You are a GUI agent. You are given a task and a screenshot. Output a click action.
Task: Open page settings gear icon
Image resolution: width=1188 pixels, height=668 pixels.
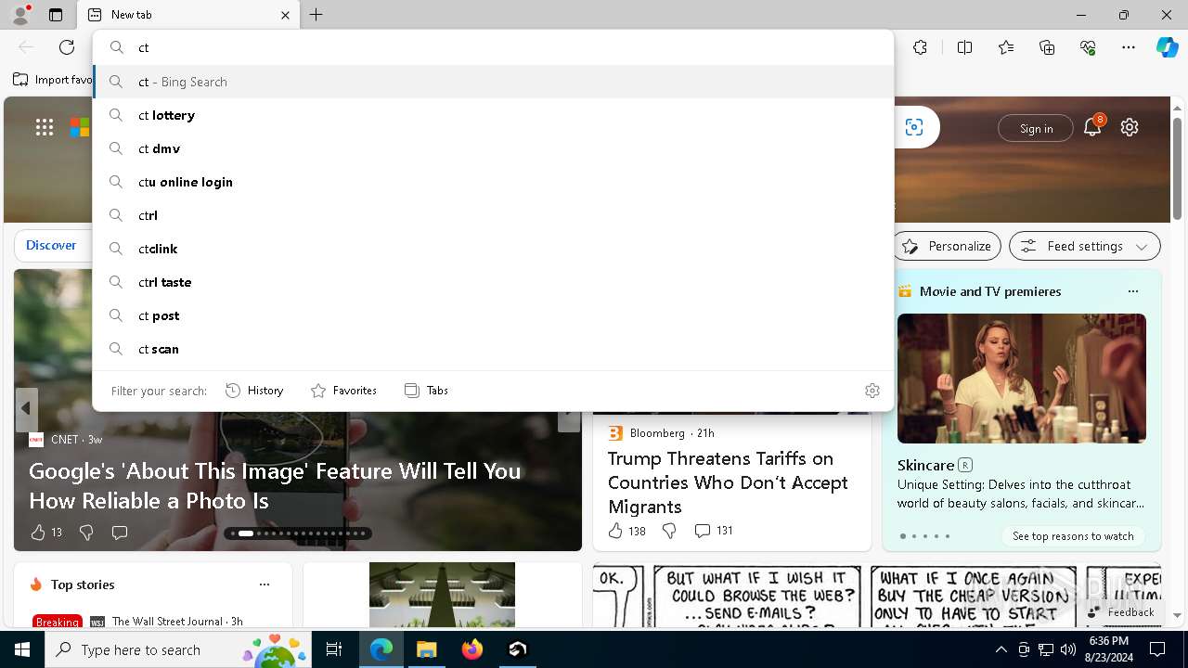pos(1130,127)
